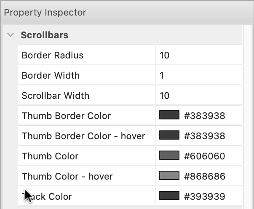
Task: Open the Thumb Color - hover swatch
Action: point(169,176)
